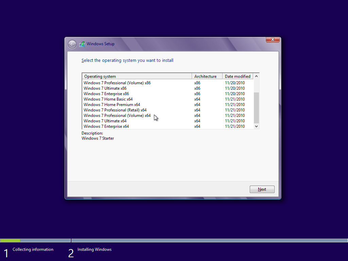Click the x64 architecture cell for Home Basic x64
This screenshot has width=348, height=261.
197,99
